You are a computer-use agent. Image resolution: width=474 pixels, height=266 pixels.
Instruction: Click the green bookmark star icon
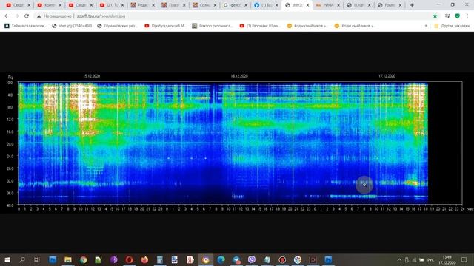[435, 16]
